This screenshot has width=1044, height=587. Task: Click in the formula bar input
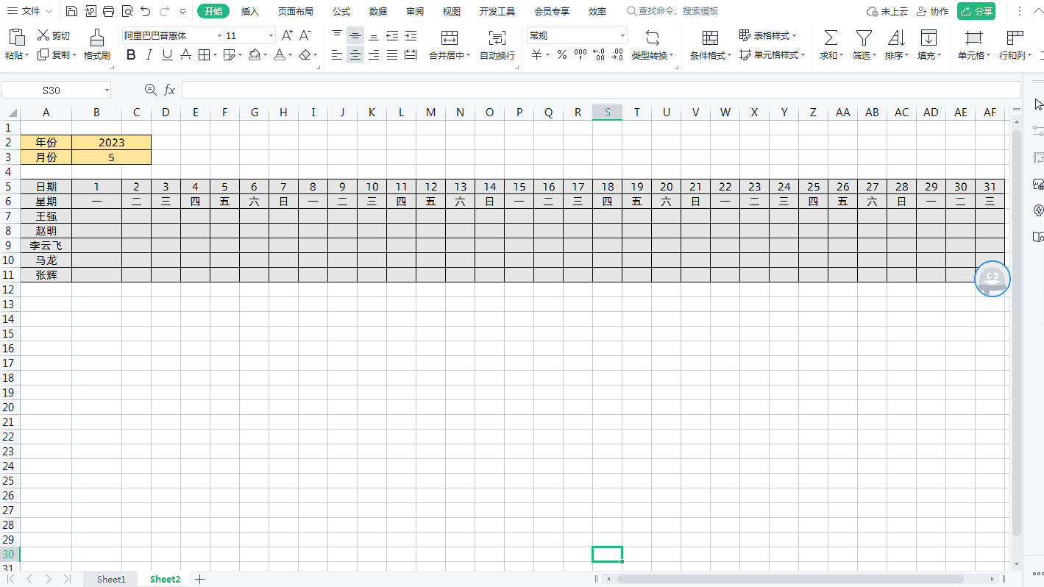coord(601,90)
